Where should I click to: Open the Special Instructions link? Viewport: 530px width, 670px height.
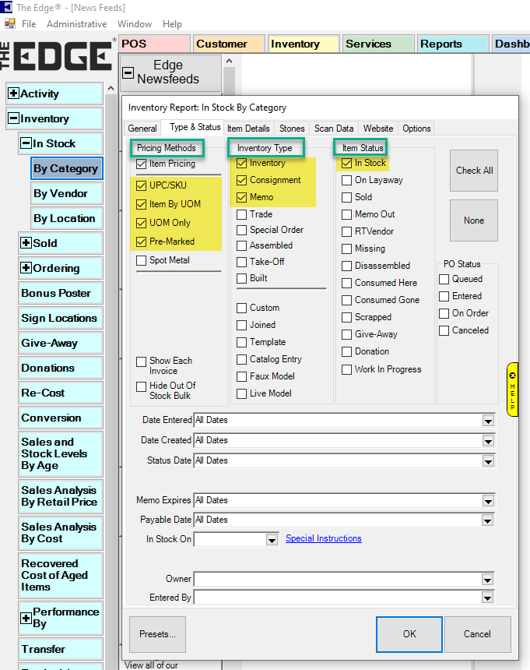click(x=323, y=538)
